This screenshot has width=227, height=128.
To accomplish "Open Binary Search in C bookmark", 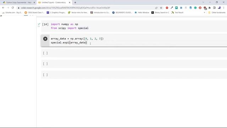I will (160, 12).
